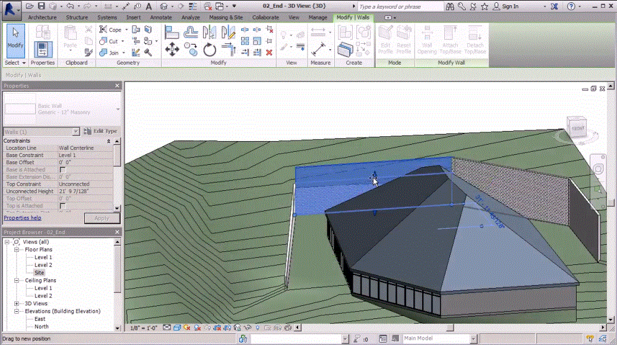Click the red Delete X icon
The image size is (617, 345).
point(269,52)
